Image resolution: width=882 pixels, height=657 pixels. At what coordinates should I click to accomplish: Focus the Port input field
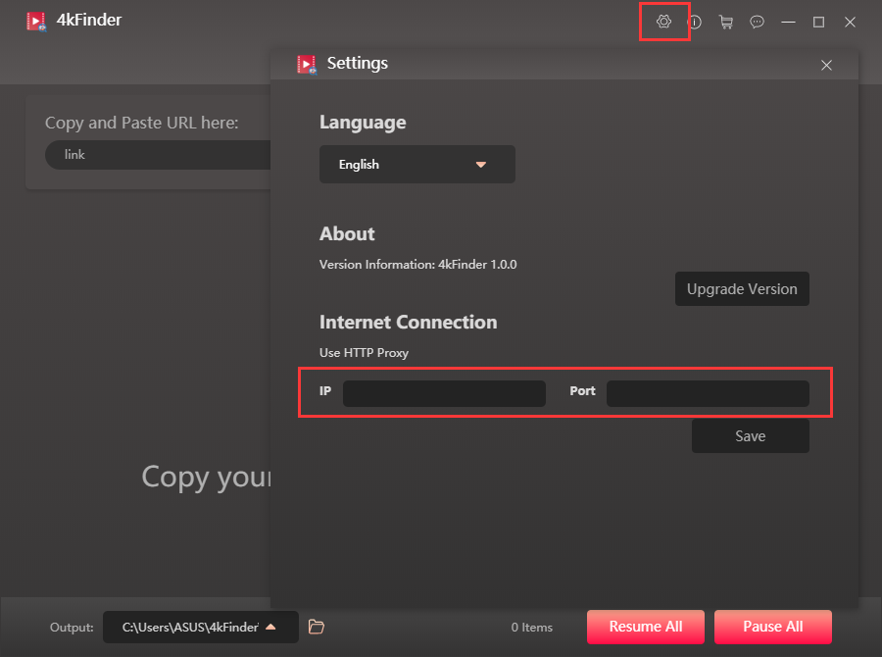pos(708,393)
